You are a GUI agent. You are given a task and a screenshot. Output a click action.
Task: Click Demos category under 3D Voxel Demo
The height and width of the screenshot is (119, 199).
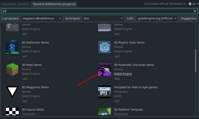[x=26, y=69]
